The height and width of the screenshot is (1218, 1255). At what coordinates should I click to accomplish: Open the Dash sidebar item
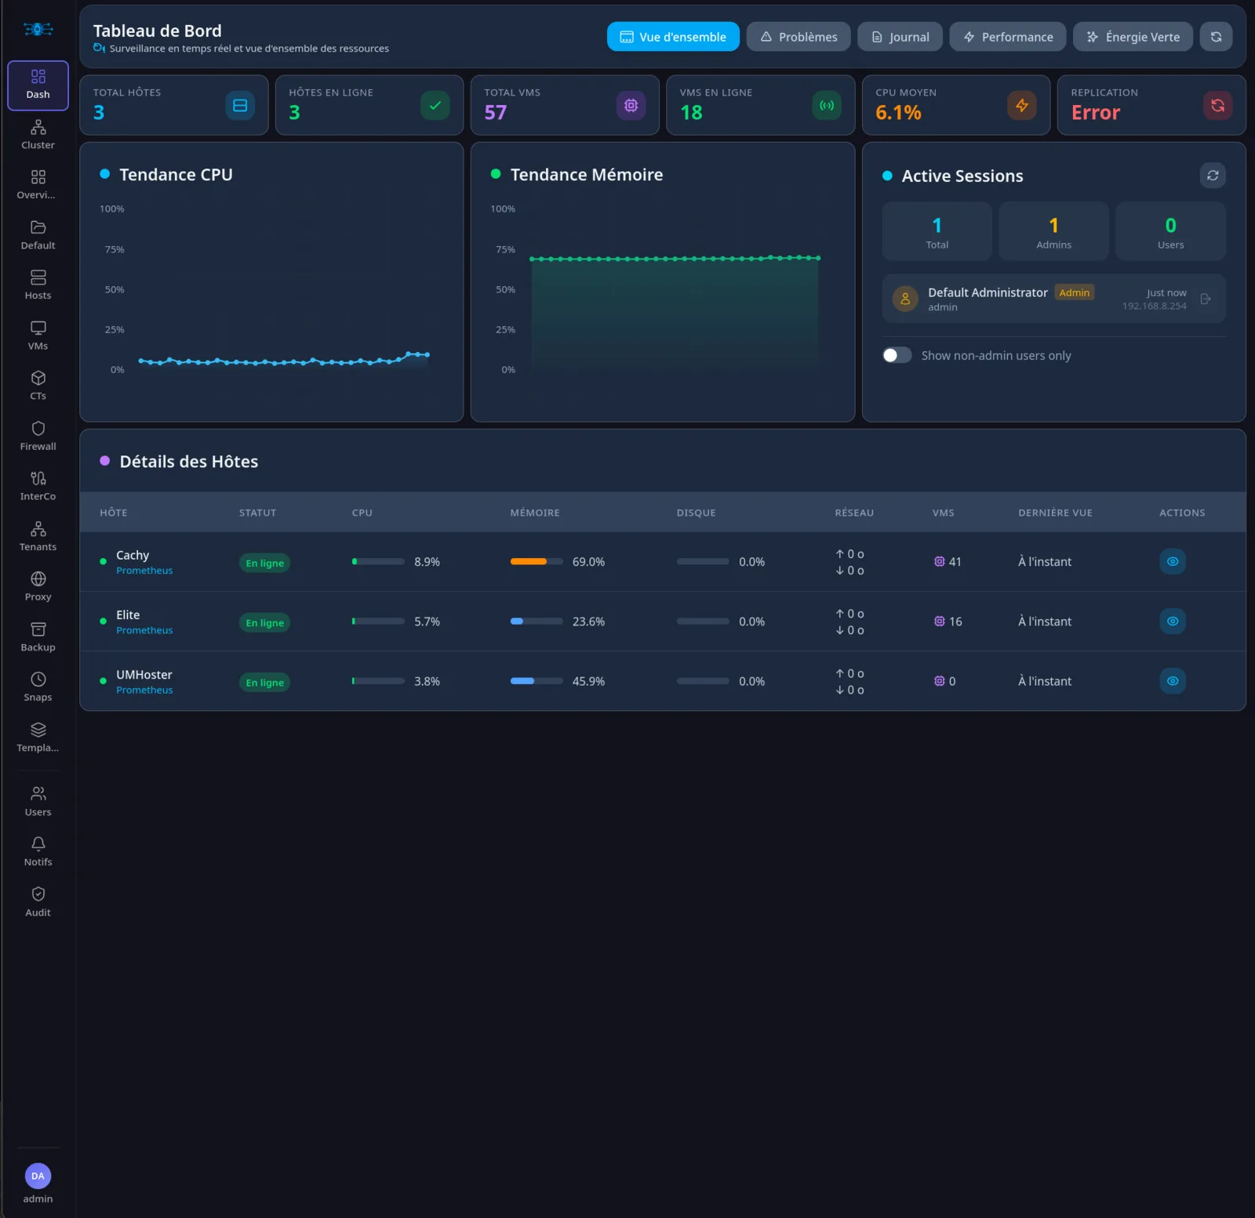point(38,85)
